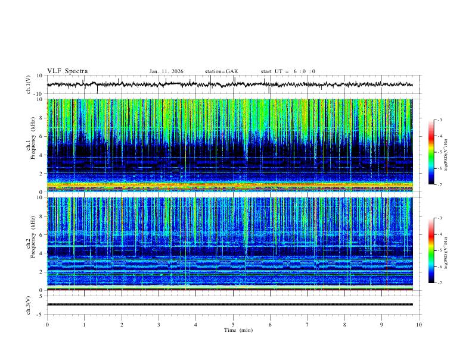
Task: Click the lower color scale bar for ch.2
Action: pos(431,250)
